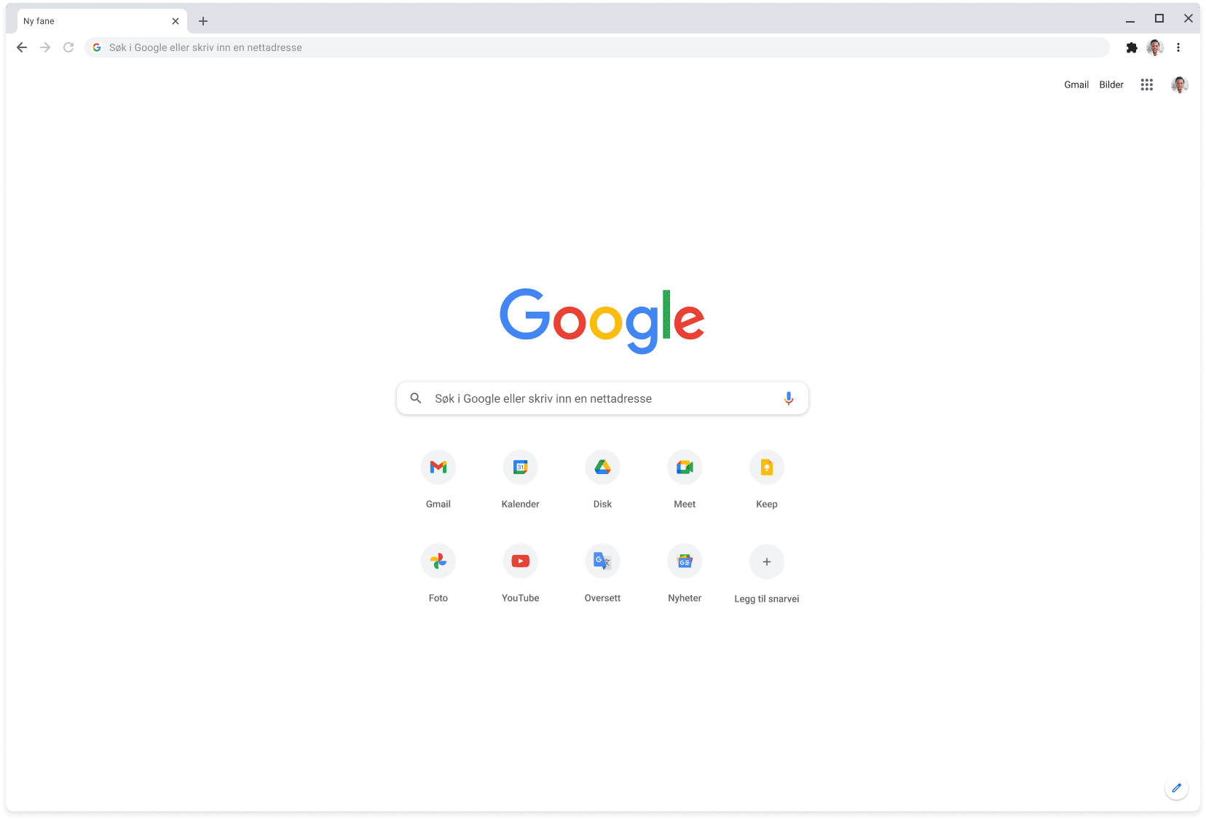The height and width of the screenshot is (820, 1206).
Task: Click the Gmail link at top right
Action: pos(1076,84)
